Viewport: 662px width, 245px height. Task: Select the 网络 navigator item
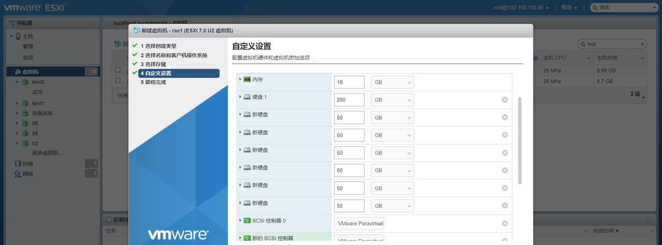coord(28,174)
